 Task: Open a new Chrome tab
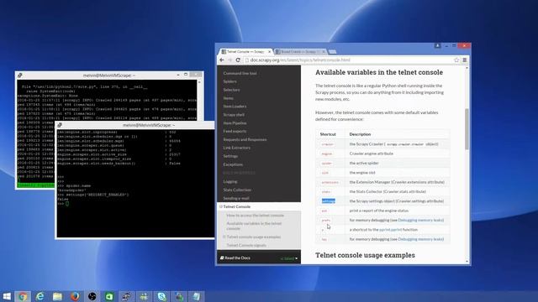[x=332, y=52]
